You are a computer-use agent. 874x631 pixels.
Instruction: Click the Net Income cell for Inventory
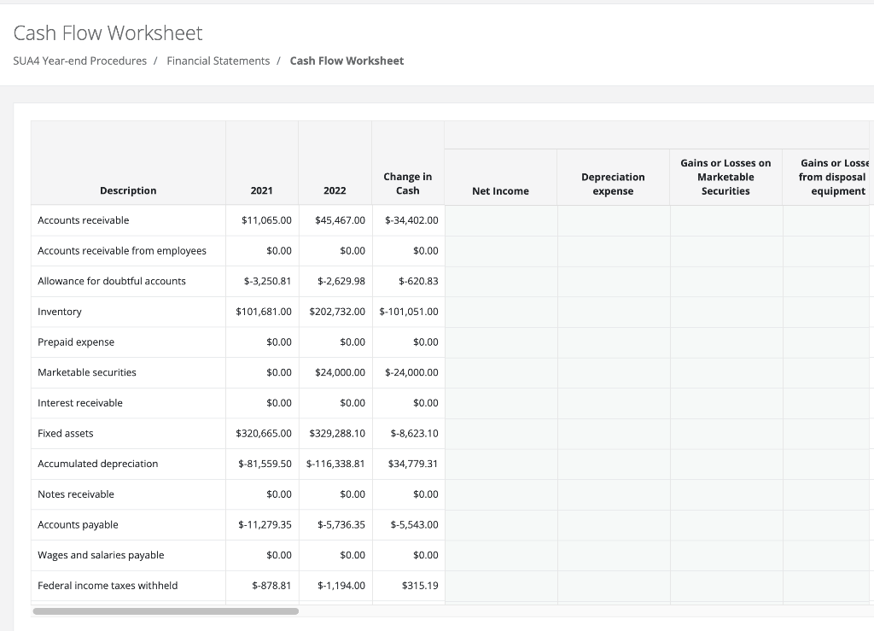(500, 312)
